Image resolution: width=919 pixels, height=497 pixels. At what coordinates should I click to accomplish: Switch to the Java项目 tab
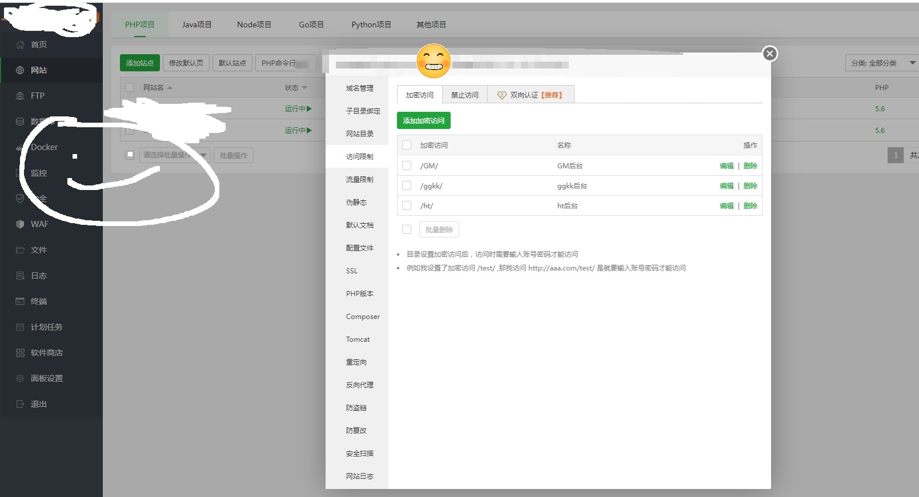(196, 25)
